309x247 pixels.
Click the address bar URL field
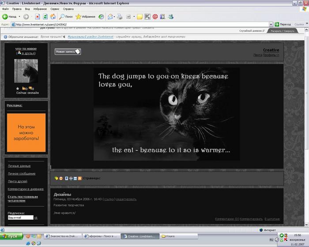[x=140, y=24]
